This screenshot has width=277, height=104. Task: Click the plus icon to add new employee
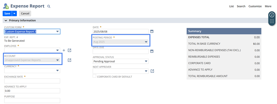[x=64, y=50]
